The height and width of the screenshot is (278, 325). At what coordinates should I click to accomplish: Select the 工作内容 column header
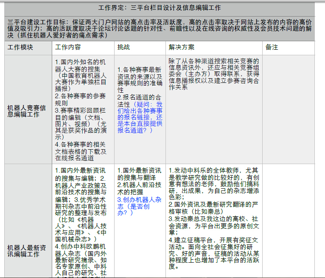click(x=68, y=47)
